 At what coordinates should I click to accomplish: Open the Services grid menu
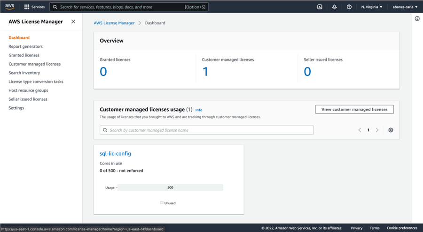pyautogui.click(x=27, y=7)
